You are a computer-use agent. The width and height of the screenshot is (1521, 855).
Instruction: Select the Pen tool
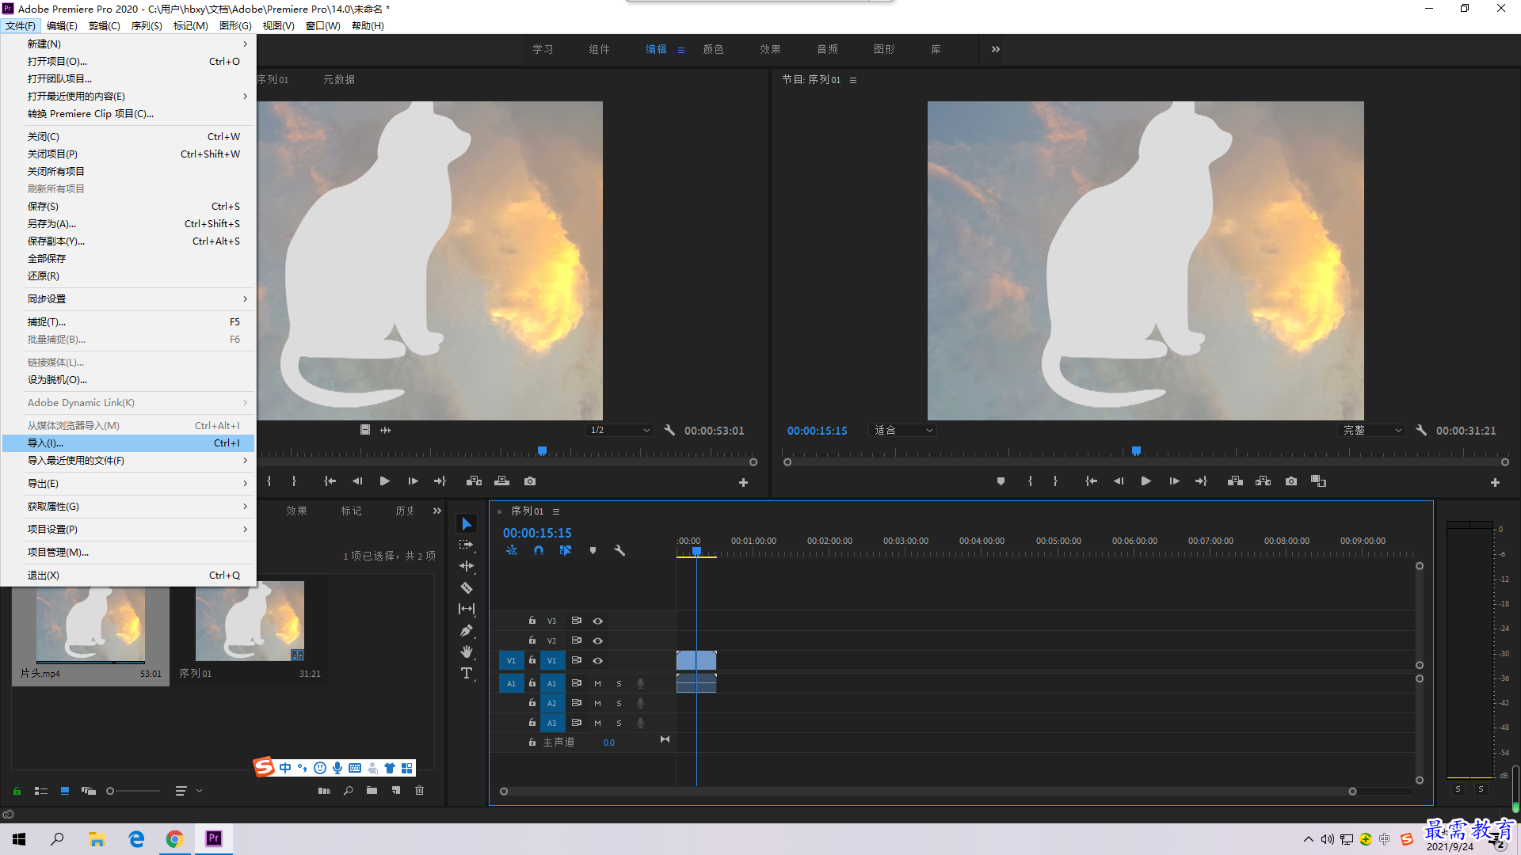(467, 631)
